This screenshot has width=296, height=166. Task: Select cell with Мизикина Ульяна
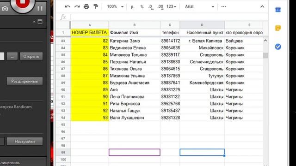pos(135,76)
